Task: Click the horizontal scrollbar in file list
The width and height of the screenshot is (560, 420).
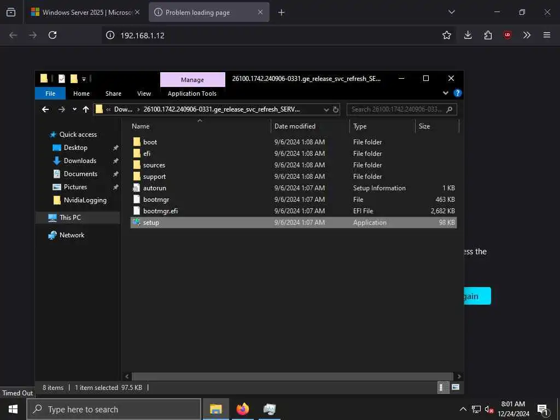Action: pyautogui.click(x=293, y=376)
